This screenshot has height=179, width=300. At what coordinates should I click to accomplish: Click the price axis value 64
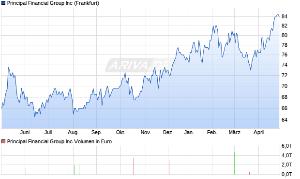point(285,120)
